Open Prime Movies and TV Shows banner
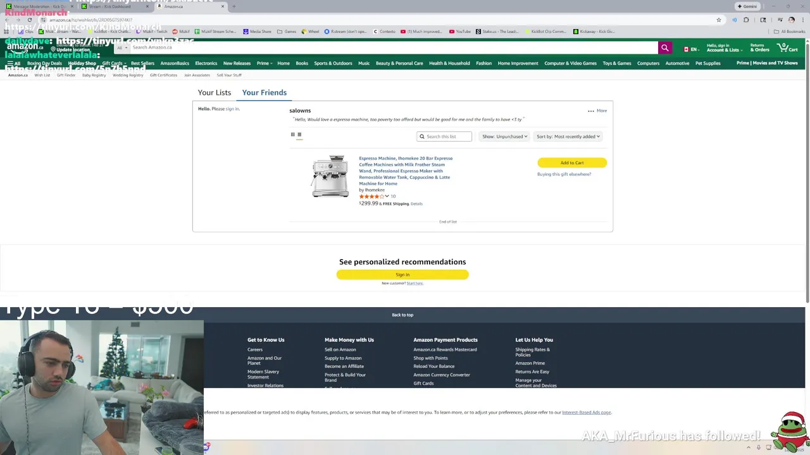This screenshot has width=810, height=455. pyautogui.click(x=767, y=63)
